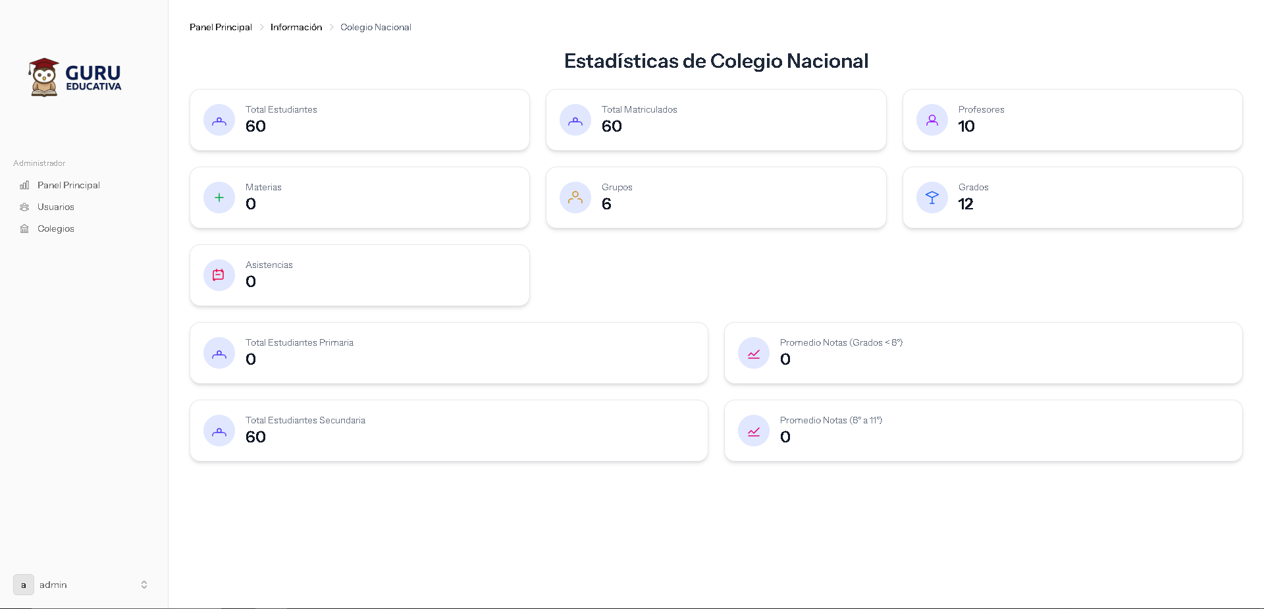This screenshot has width=1264, height=609.
Task: Click the selector chevron next to admin
Action: pos(144,585)
